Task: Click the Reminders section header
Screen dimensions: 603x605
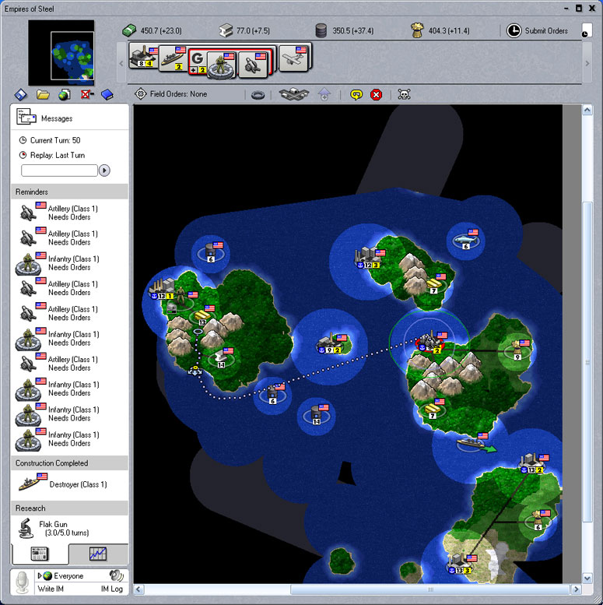Action: pos(69,192)
